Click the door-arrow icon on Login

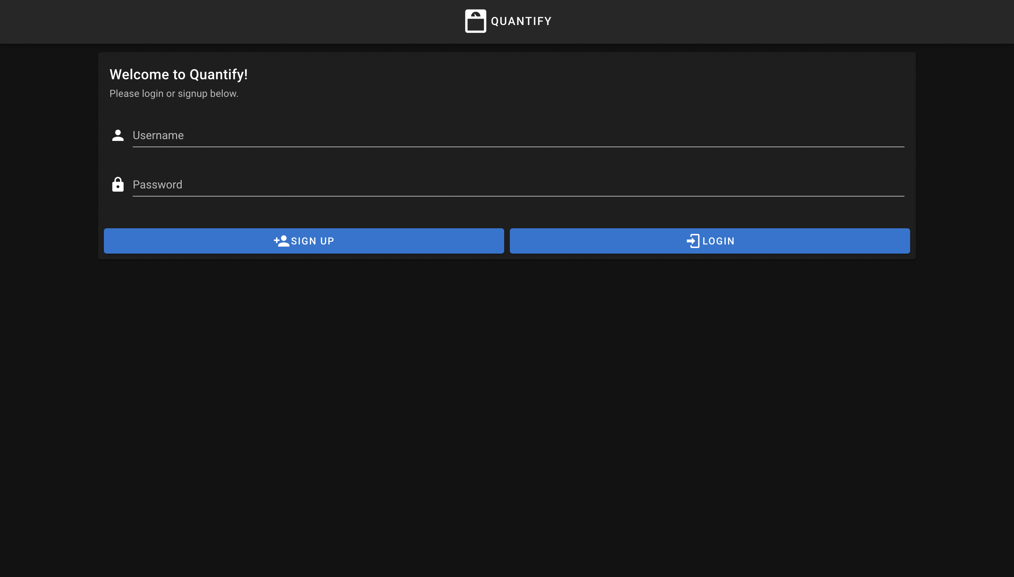[693, 241]
